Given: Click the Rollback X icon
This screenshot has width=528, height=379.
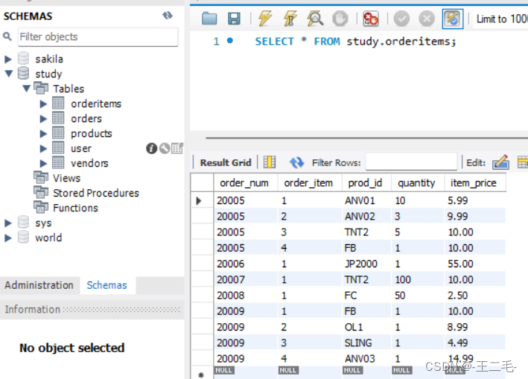Looking at the screenshot, I should tap(427, 19).
